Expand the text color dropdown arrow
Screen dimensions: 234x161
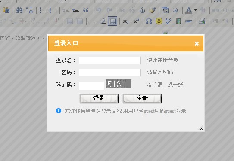[x=195, y=10]
